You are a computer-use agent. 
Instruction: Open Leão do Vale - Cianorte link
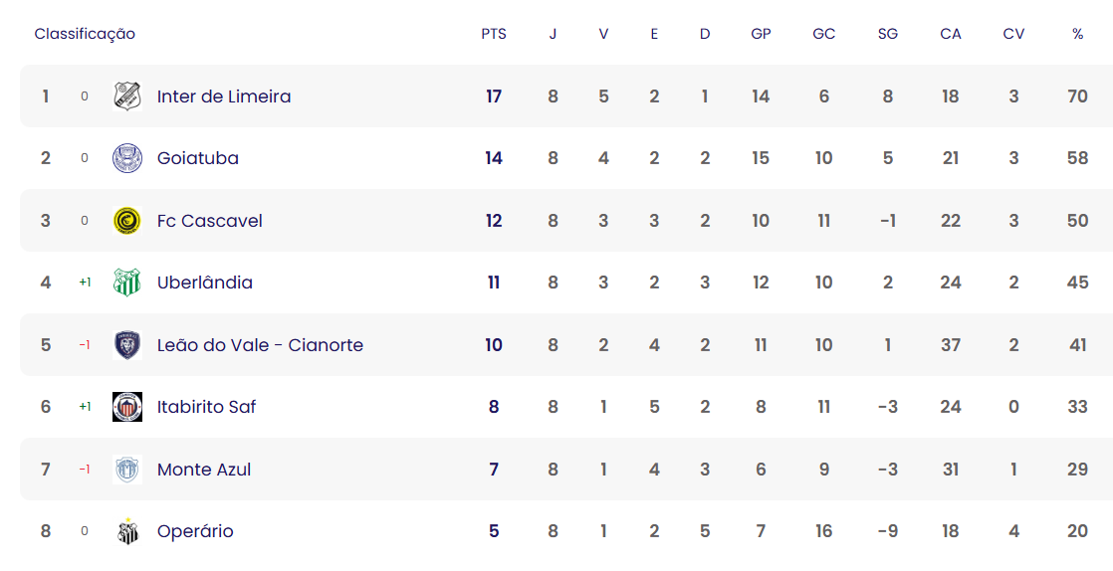(x=260, y=345)
